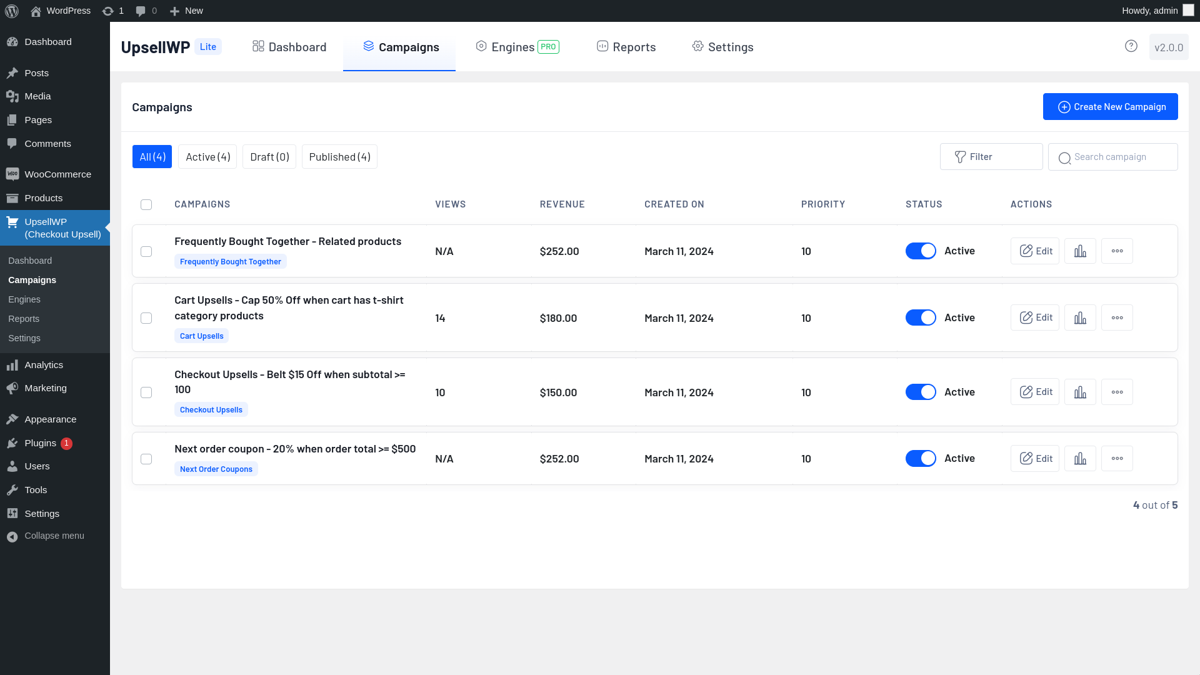This screenshot has height=675, width=1200.
Task: Disable Frequently Bought Together campaign status
Action: point(921,251)
